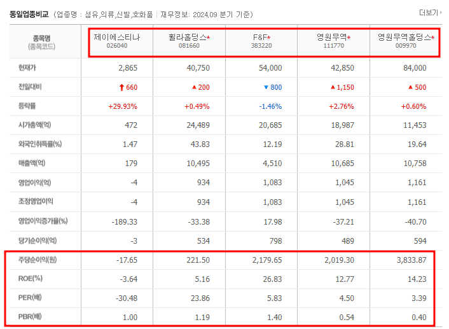Click the 24,489 market cap value

click(198, 125)
